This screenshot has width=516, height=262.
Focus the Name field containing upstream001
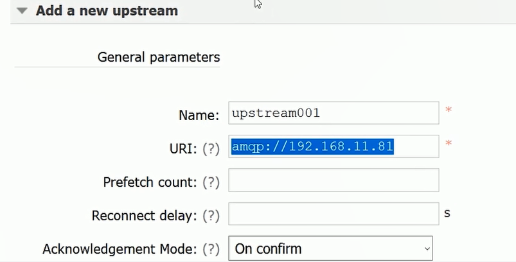[x=334, y=113]
